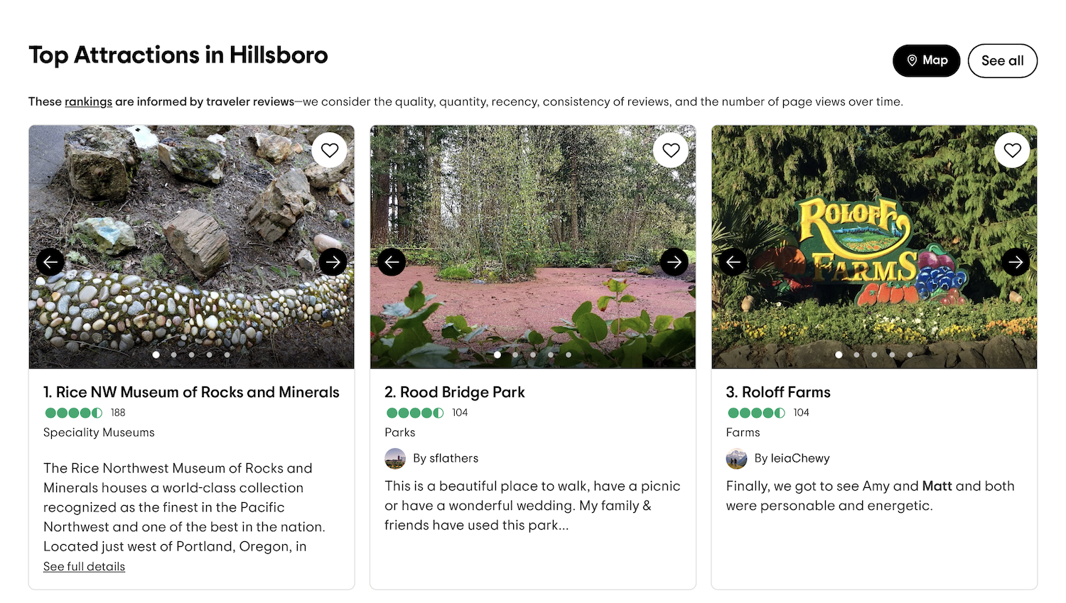Show next photo of Rice NW Museum

[x=333, y=262]
